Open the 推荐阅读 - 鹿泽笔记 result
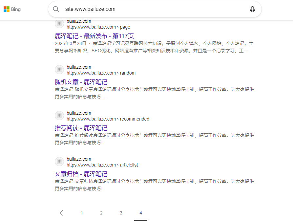This screenshot has height=224, width=293. coord(81,128)
